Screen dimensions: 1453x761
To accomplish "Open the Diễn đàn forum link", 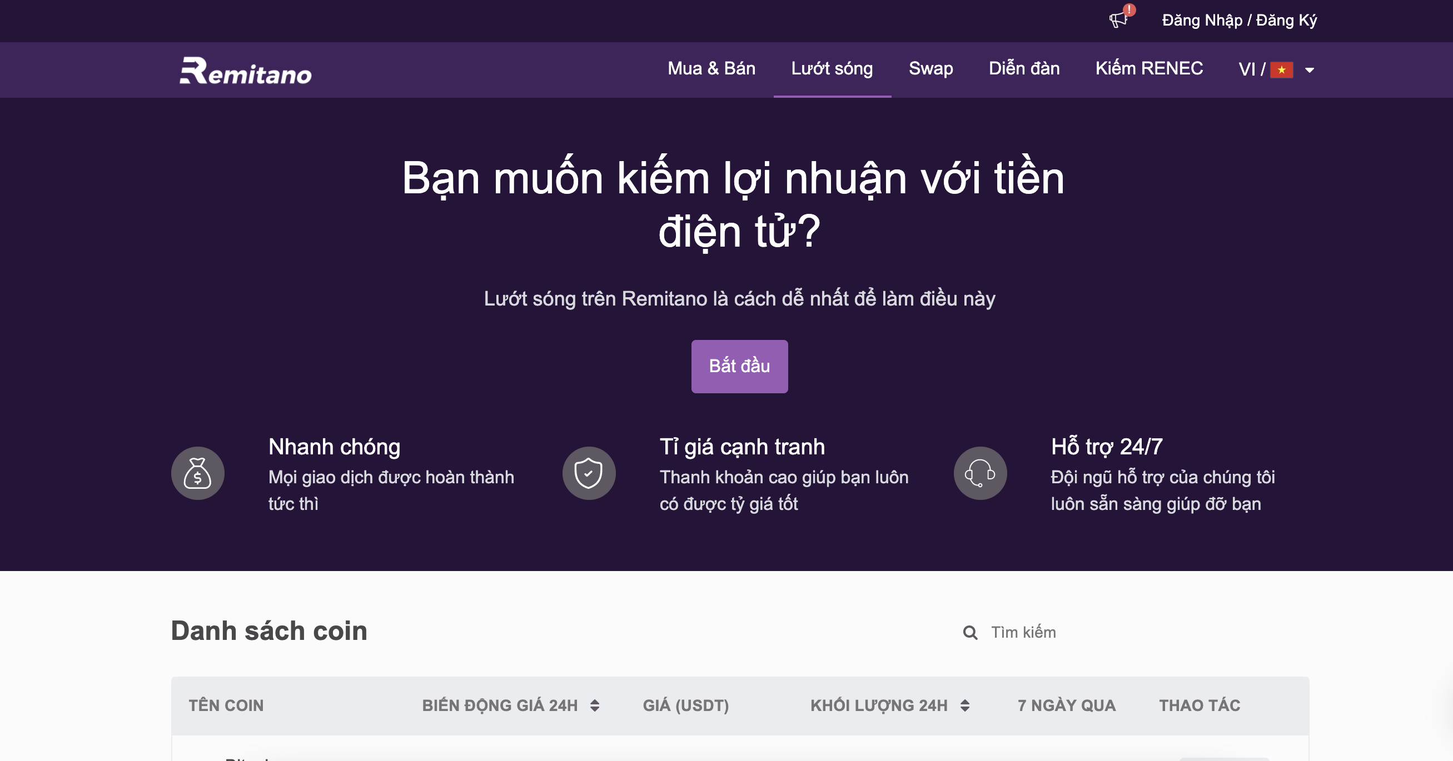I will pyautogui.click(x=1024, y=69).
